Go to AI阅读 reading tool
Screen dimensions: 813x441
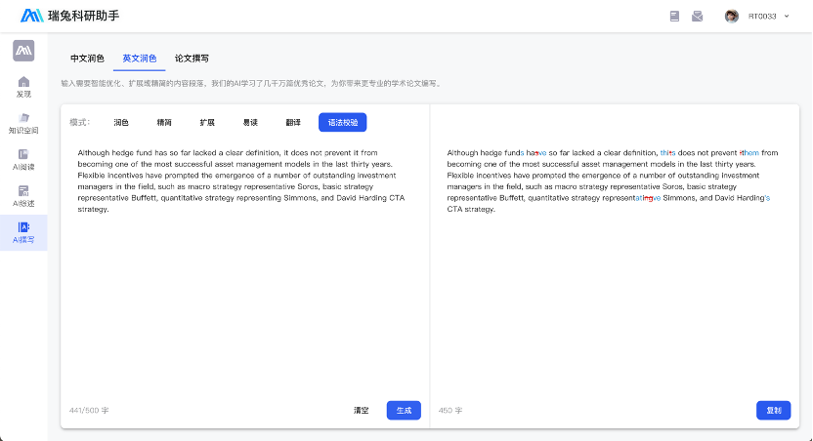pyautogui.click(x=23, y=159)
